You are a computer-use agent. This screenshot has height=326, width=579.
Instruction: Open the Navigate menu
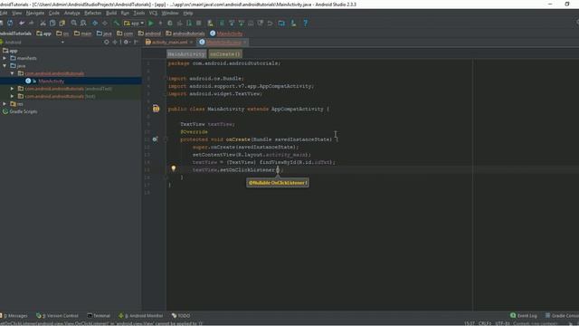tap(35, 13)
